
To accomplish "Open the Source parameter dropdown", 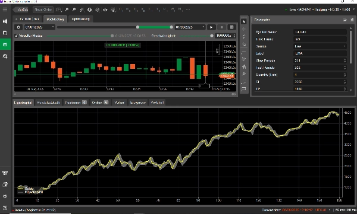I will [x=320, y=46].
